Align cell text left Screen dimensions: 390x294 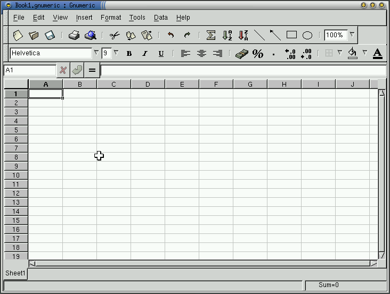pos(185,53)
